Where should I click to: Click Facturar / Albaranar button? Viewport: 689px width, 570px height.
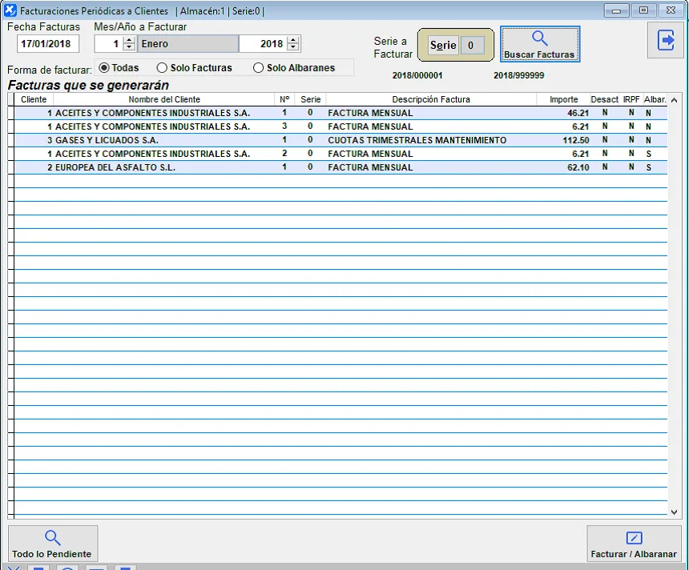pos(633,544)
